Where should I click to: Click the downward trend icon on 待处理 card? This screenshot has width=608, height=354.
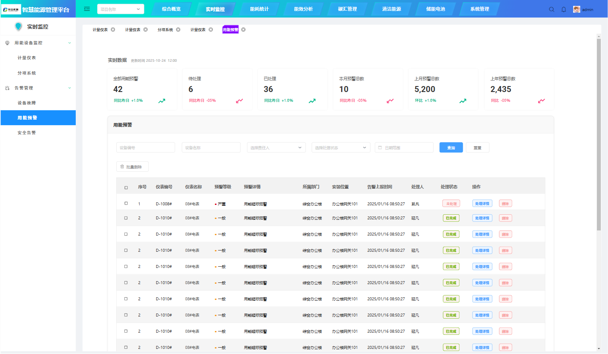tap(239, 101)
